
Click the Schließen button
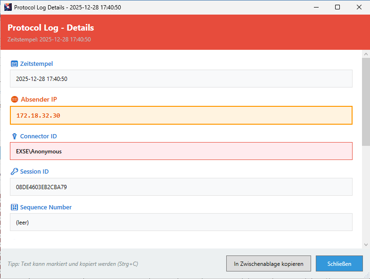(339, 263)
